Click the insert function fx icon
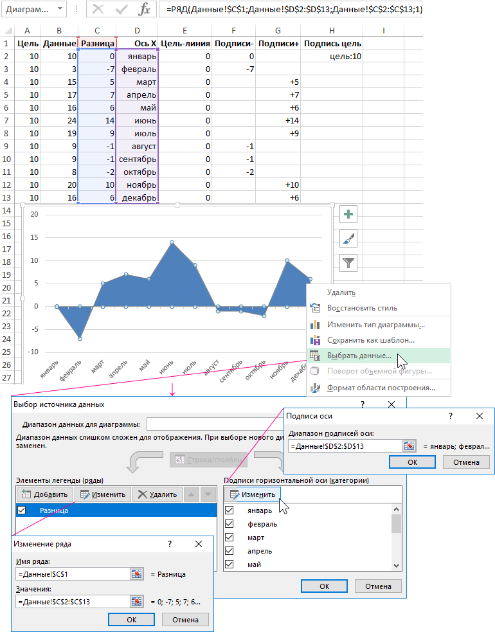The image size is (495, 632). point(145,10)
